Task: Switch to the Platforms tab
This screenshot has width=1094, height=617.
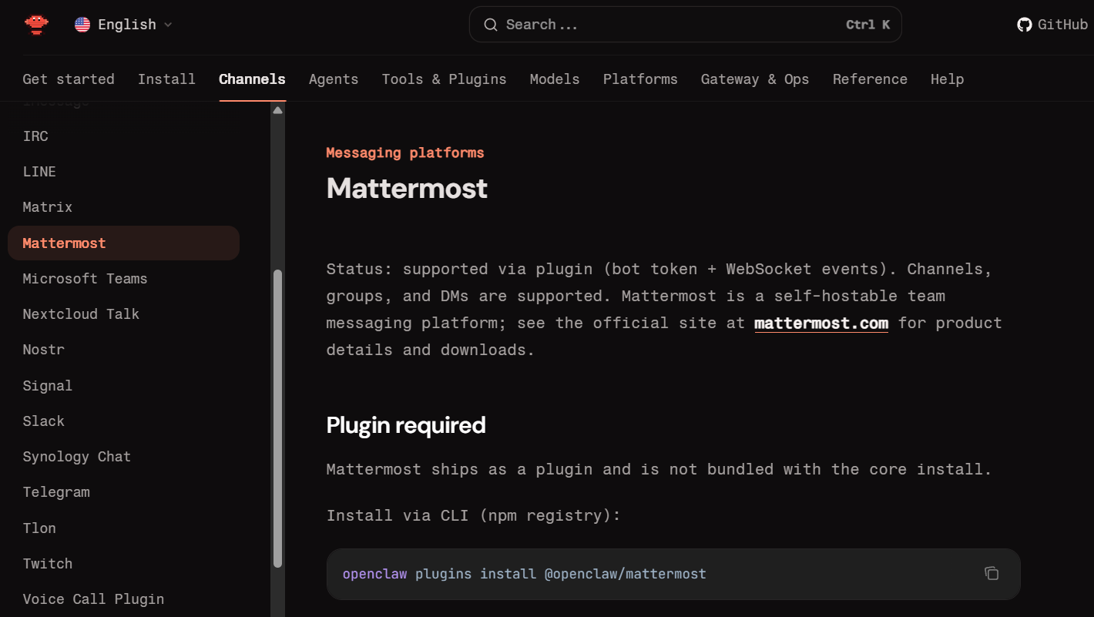Action: click(x=640, y=79)
